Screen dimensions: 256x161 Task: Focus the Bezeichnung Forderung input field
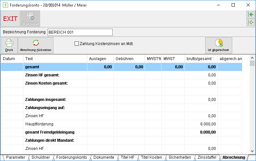[80, 32]
